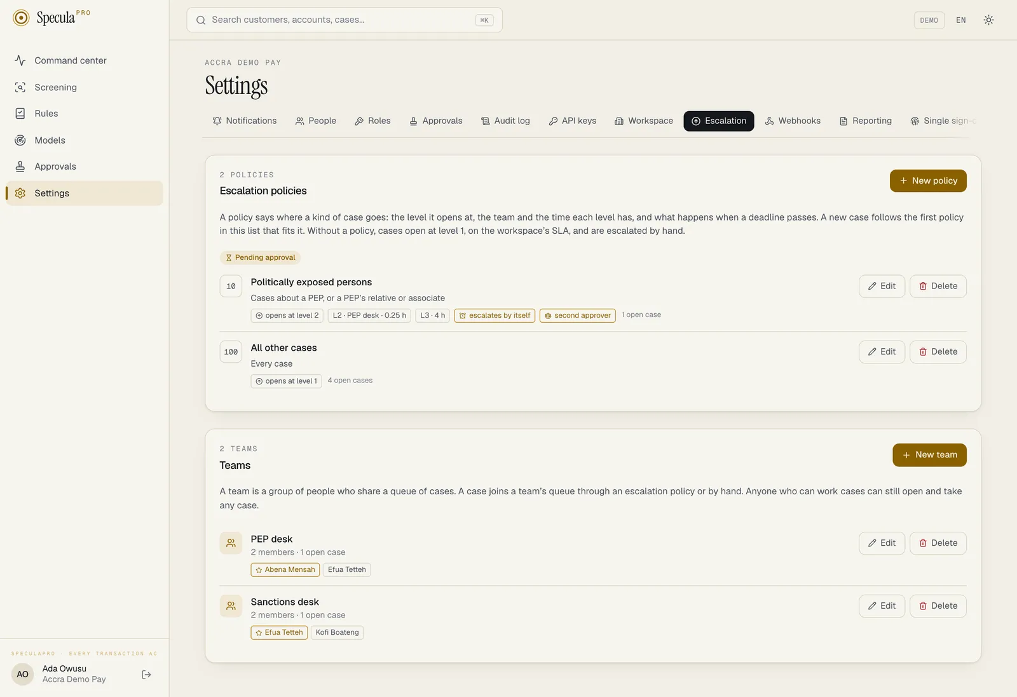Image resolution: width=1017 pixels, height=697 pixels.
Task: Click the Approvals stamp icon in sidebar
Action: pos(20,166)
